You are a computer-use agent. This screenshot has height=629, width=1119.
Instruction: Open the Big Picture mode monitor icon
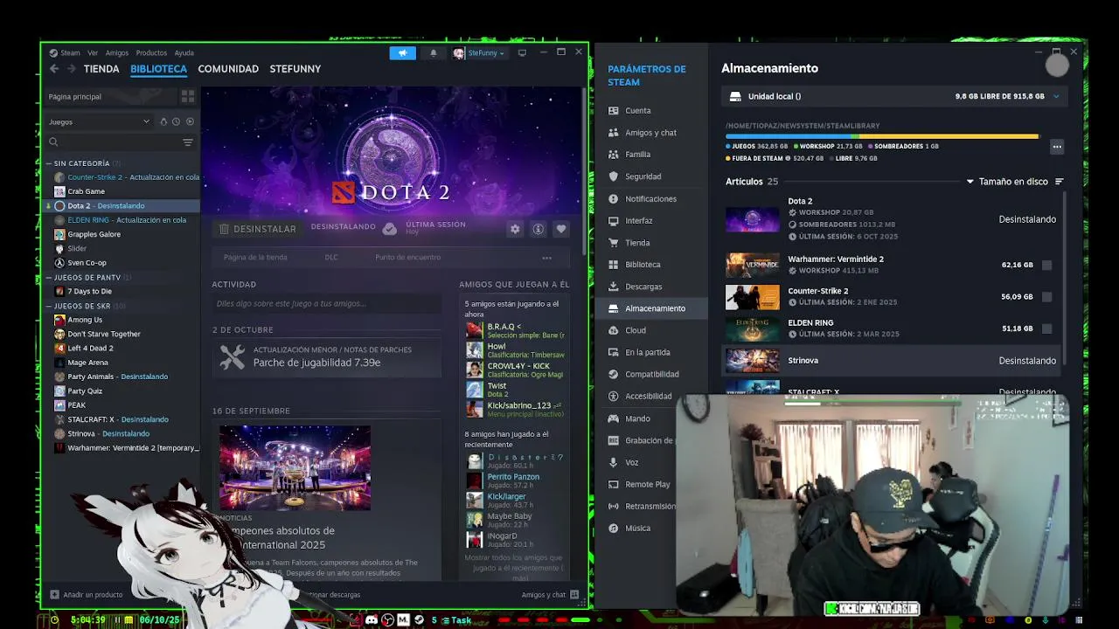coord(522,53)
